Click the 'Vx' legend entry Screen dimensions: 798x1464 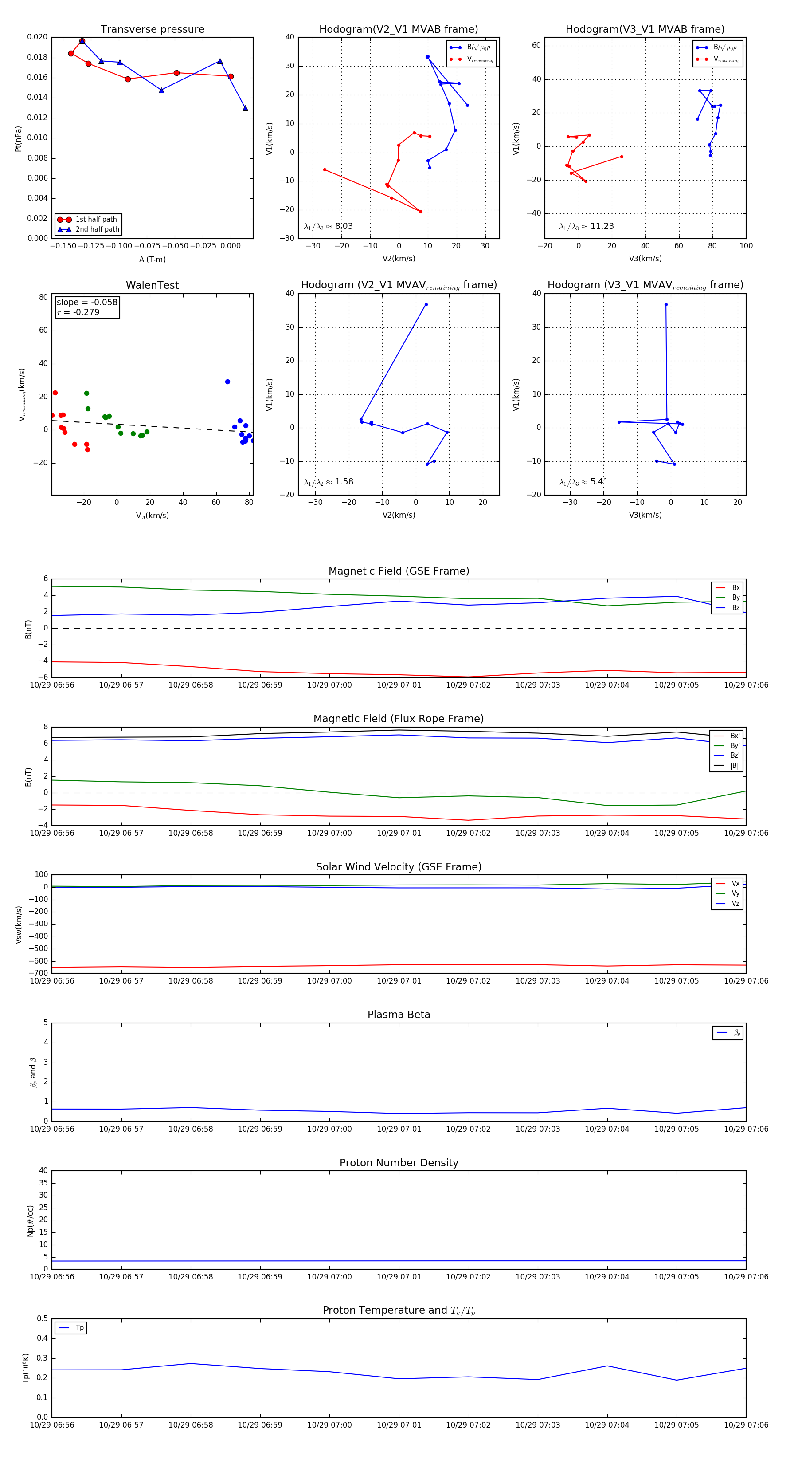(x=728, y=884)
